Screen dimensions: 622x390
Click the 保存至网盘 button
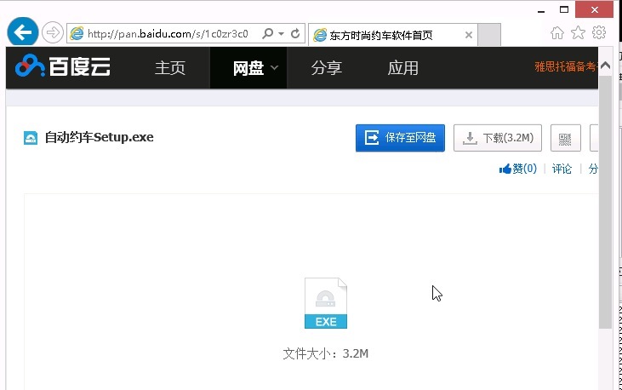coord(400,138)
